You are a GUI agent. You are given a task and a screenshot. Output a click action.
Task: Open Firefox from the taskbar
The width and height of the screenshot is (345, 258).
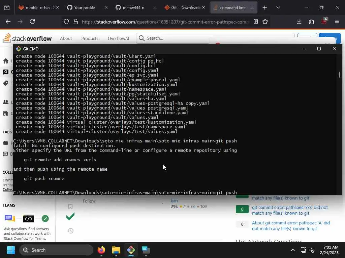(101, 250)
